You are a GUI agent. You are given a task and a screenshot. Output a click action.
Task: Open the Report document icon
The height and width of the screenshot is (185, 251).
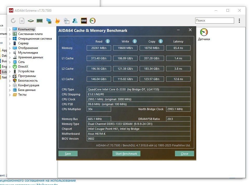(x=22, y=21)
